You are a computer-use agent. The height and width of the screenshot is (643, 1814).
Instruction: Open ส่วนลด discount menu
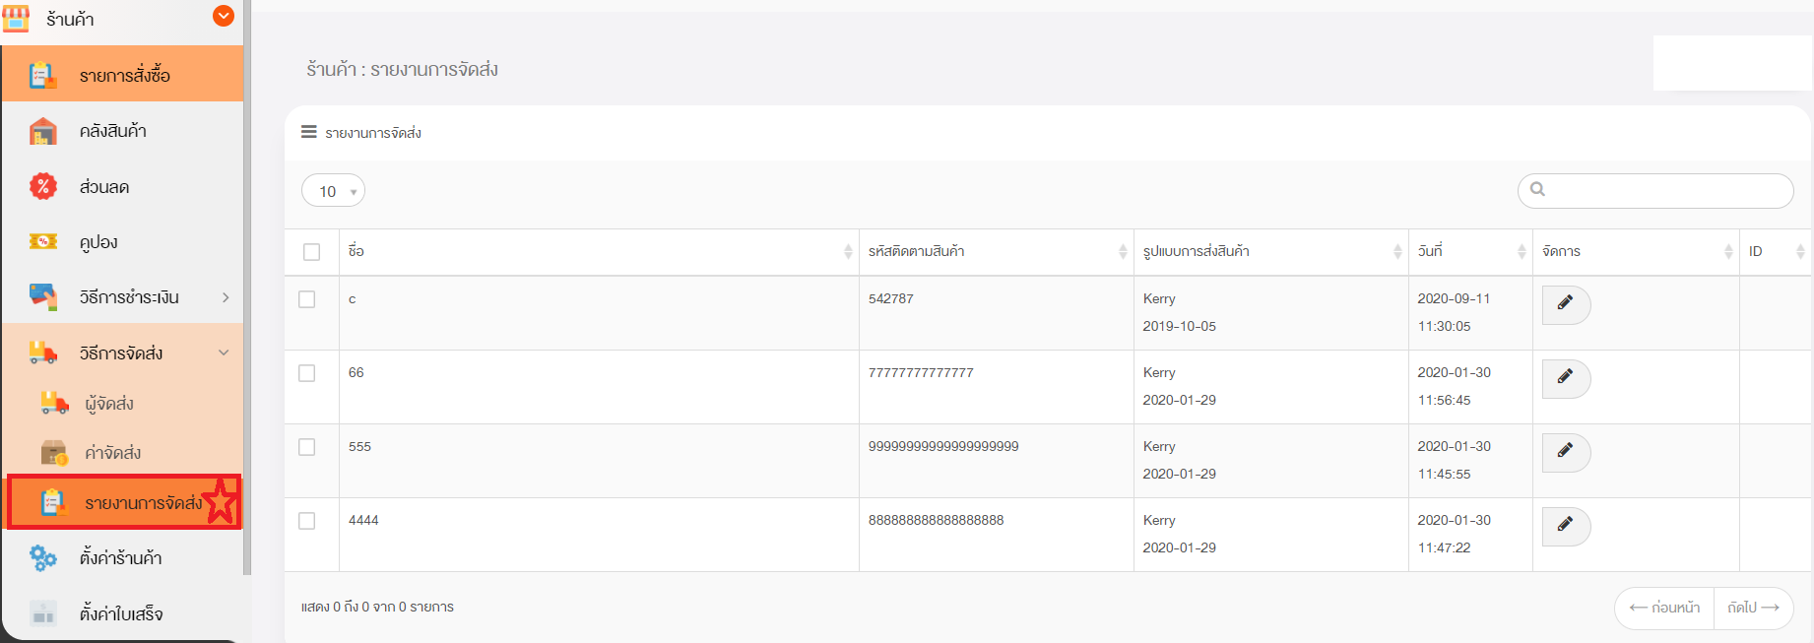pos(122,186)
